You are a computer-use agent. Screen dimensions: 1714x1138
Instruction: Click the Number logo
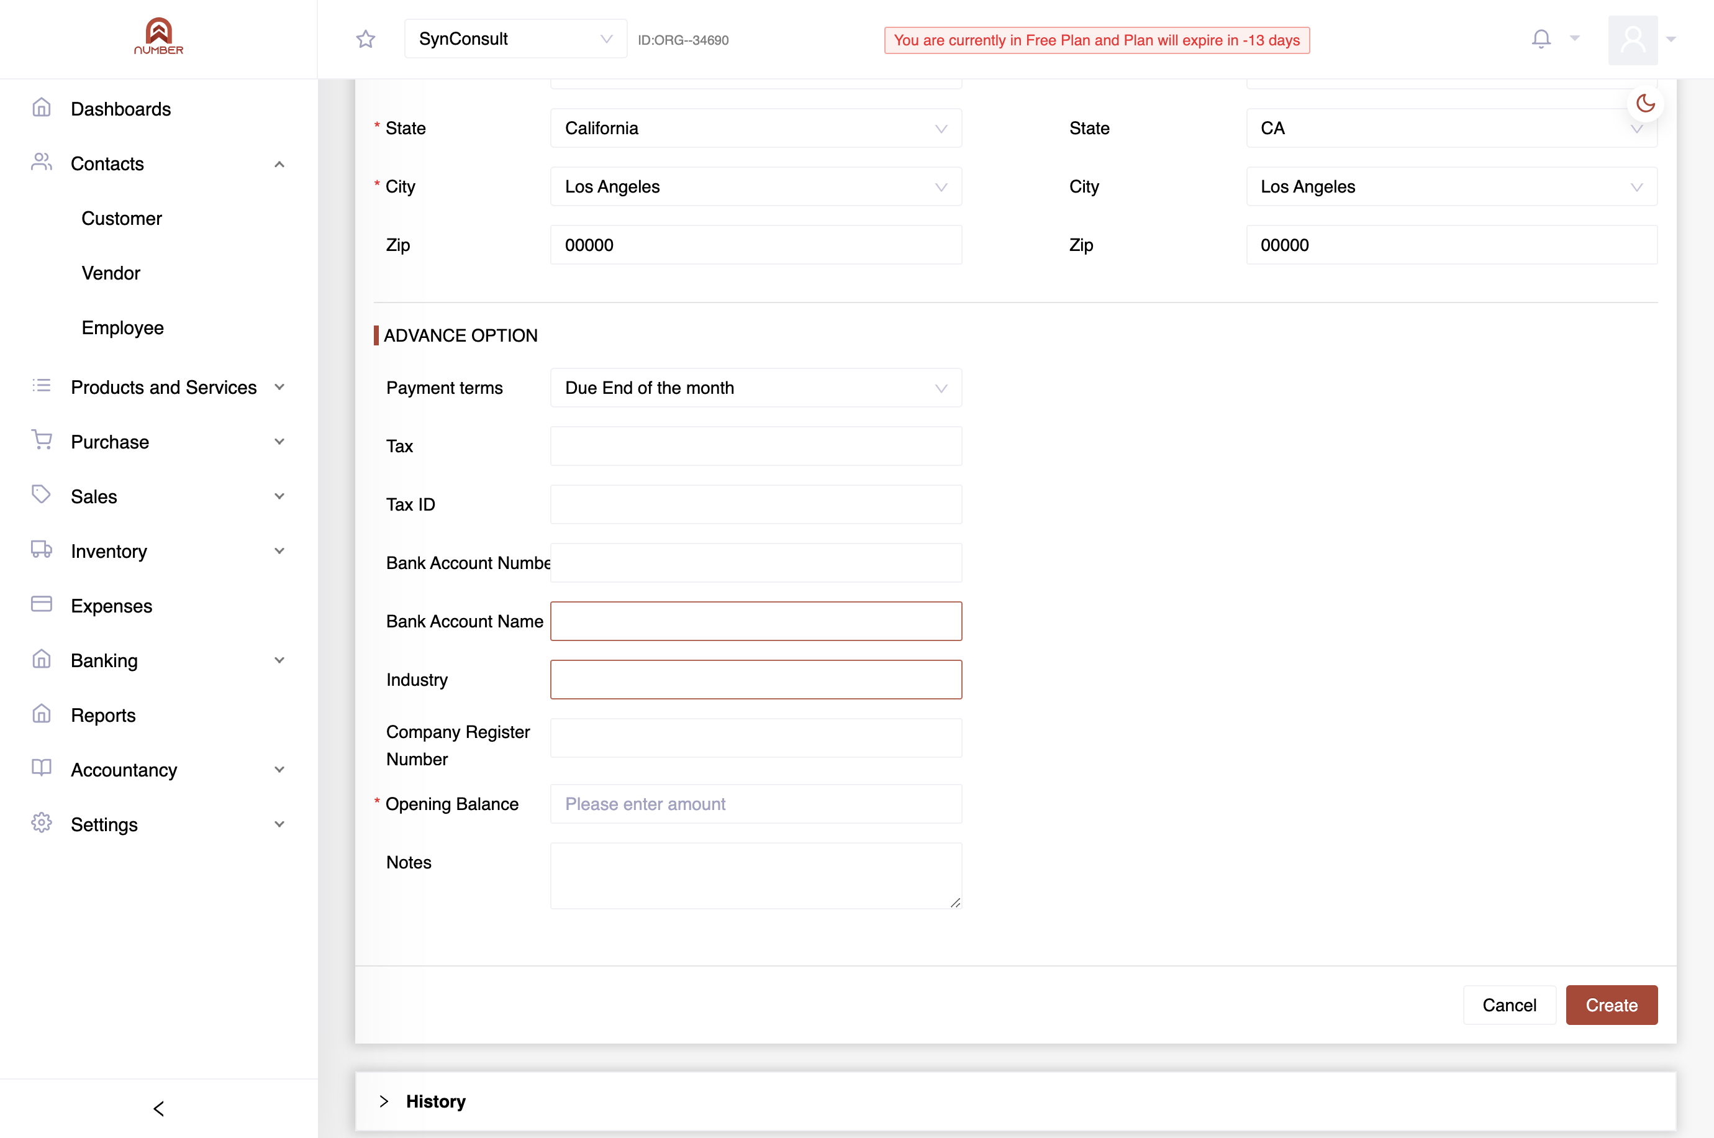[x=159, y=36]
